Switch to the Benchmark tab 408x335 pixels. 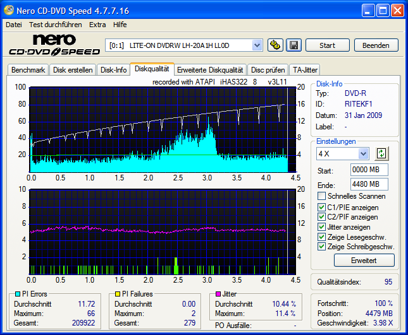28,70
